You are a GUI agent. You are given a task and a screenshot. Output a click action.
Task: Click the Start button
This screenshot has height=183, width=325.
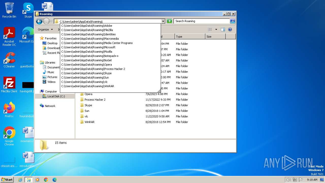coord(7,180)
